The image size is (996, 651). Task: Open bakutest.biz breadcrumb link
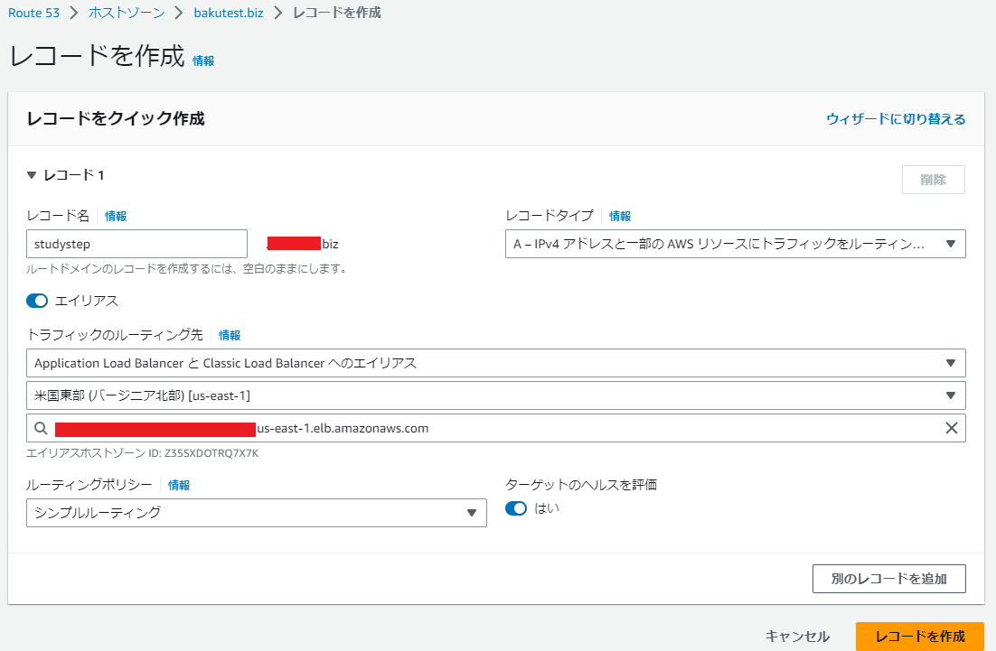[x=229, y=13]
